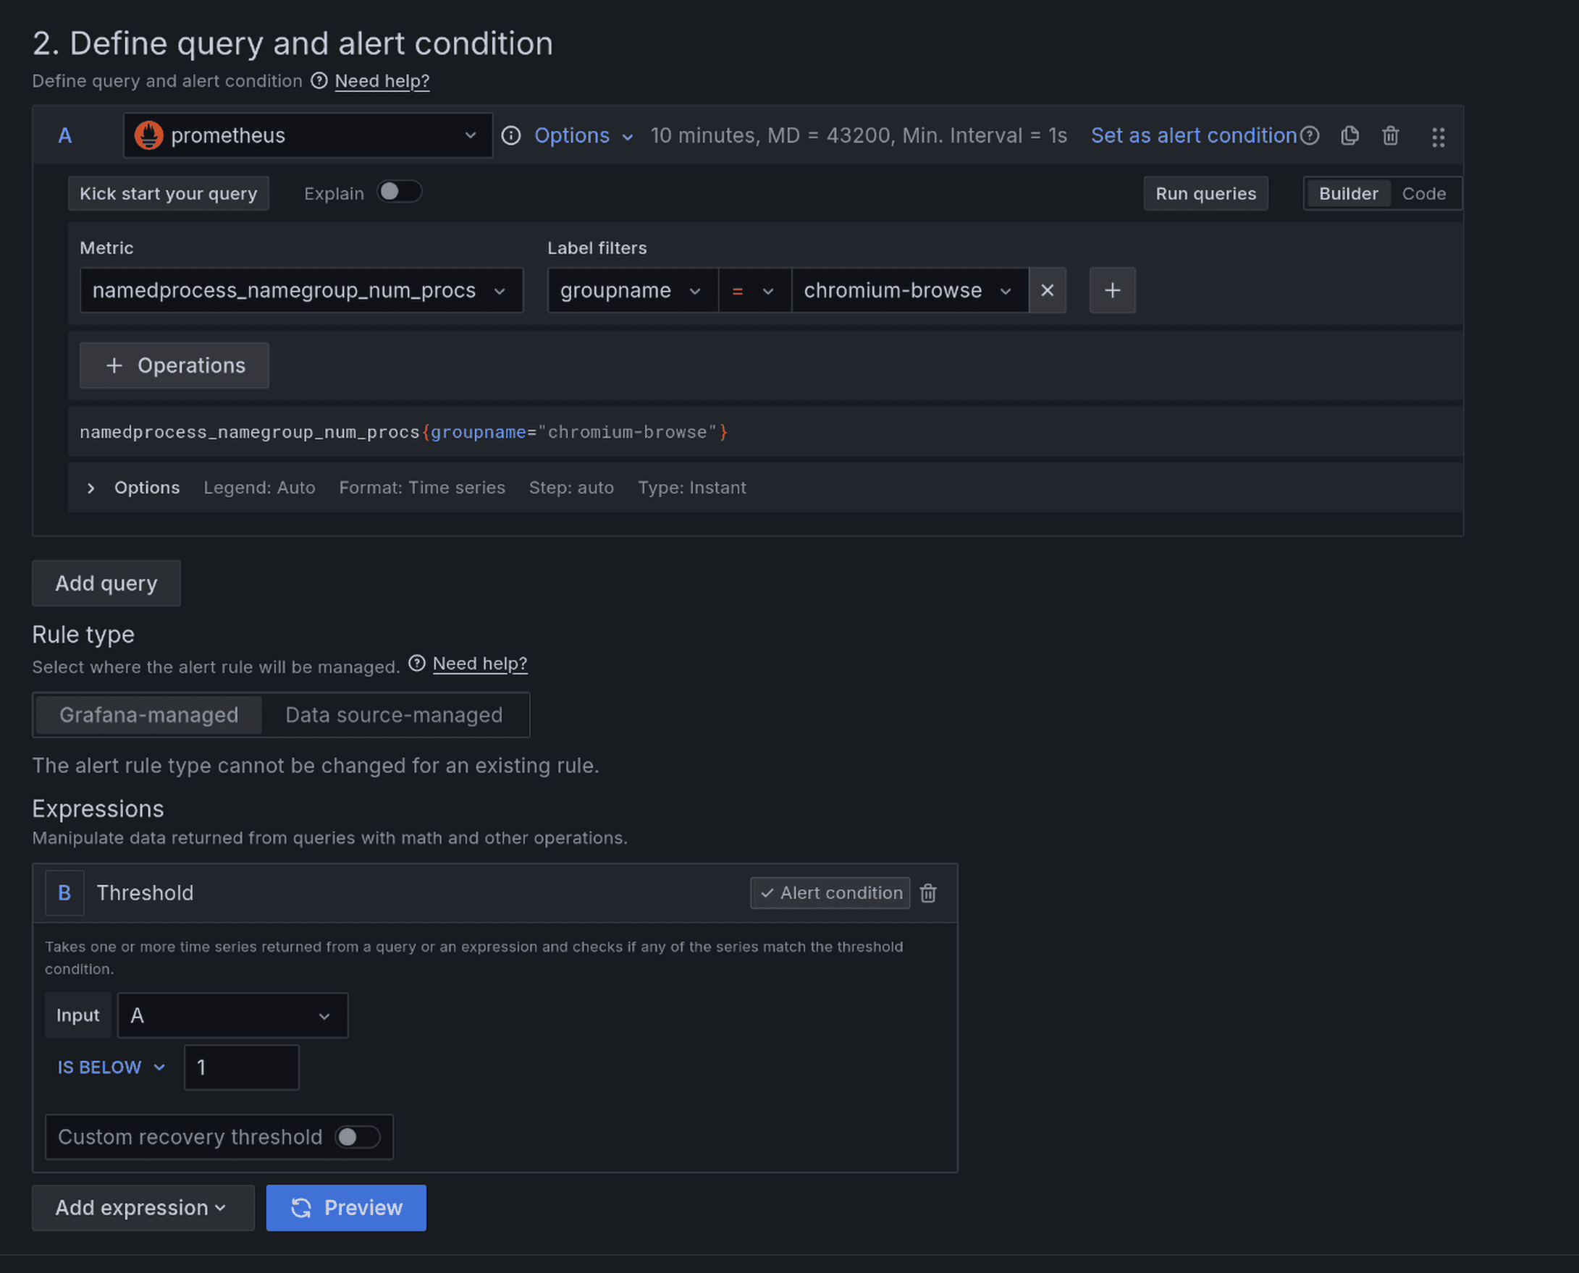This screenshot has width=1579, height=1273.
Task: Open the IS BELOW condition dropdown
Action: point(111,1067)
